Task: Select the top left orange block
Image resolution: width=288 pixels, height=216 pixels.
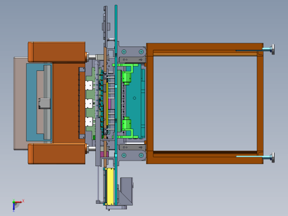Action: 56,52
